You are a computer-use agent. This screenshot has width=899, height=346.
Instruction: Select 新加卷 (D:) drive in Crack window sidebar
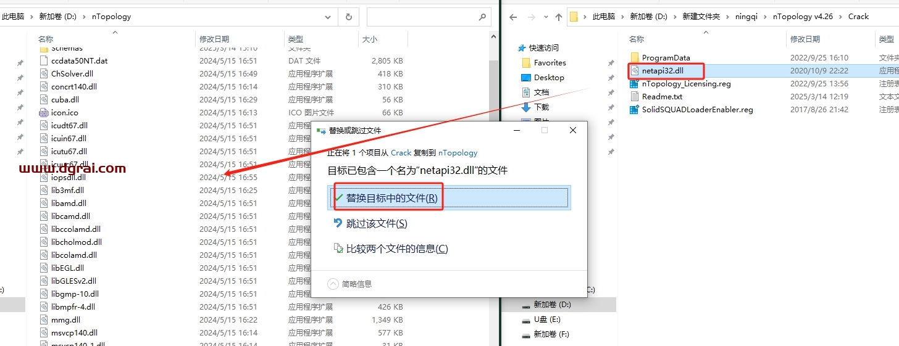[x=553, y=304]
